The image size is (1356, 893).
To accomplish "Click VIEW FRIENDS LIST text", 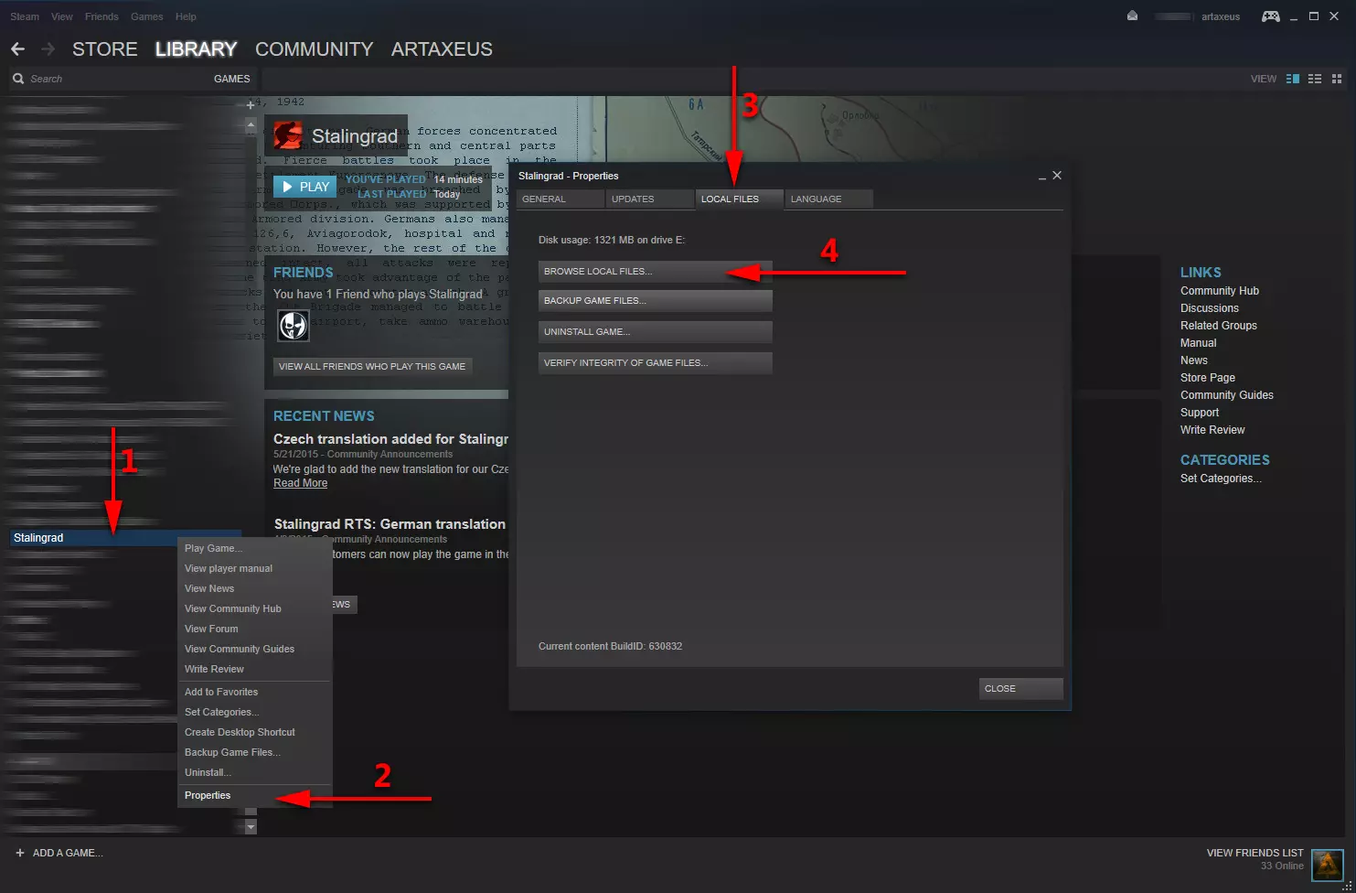I will pos(1255,853).
